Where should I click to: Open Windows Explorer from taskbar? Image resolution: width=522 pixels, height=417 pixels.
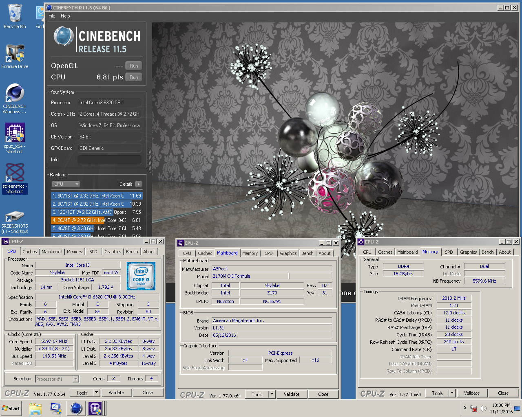tap(35, 408)
